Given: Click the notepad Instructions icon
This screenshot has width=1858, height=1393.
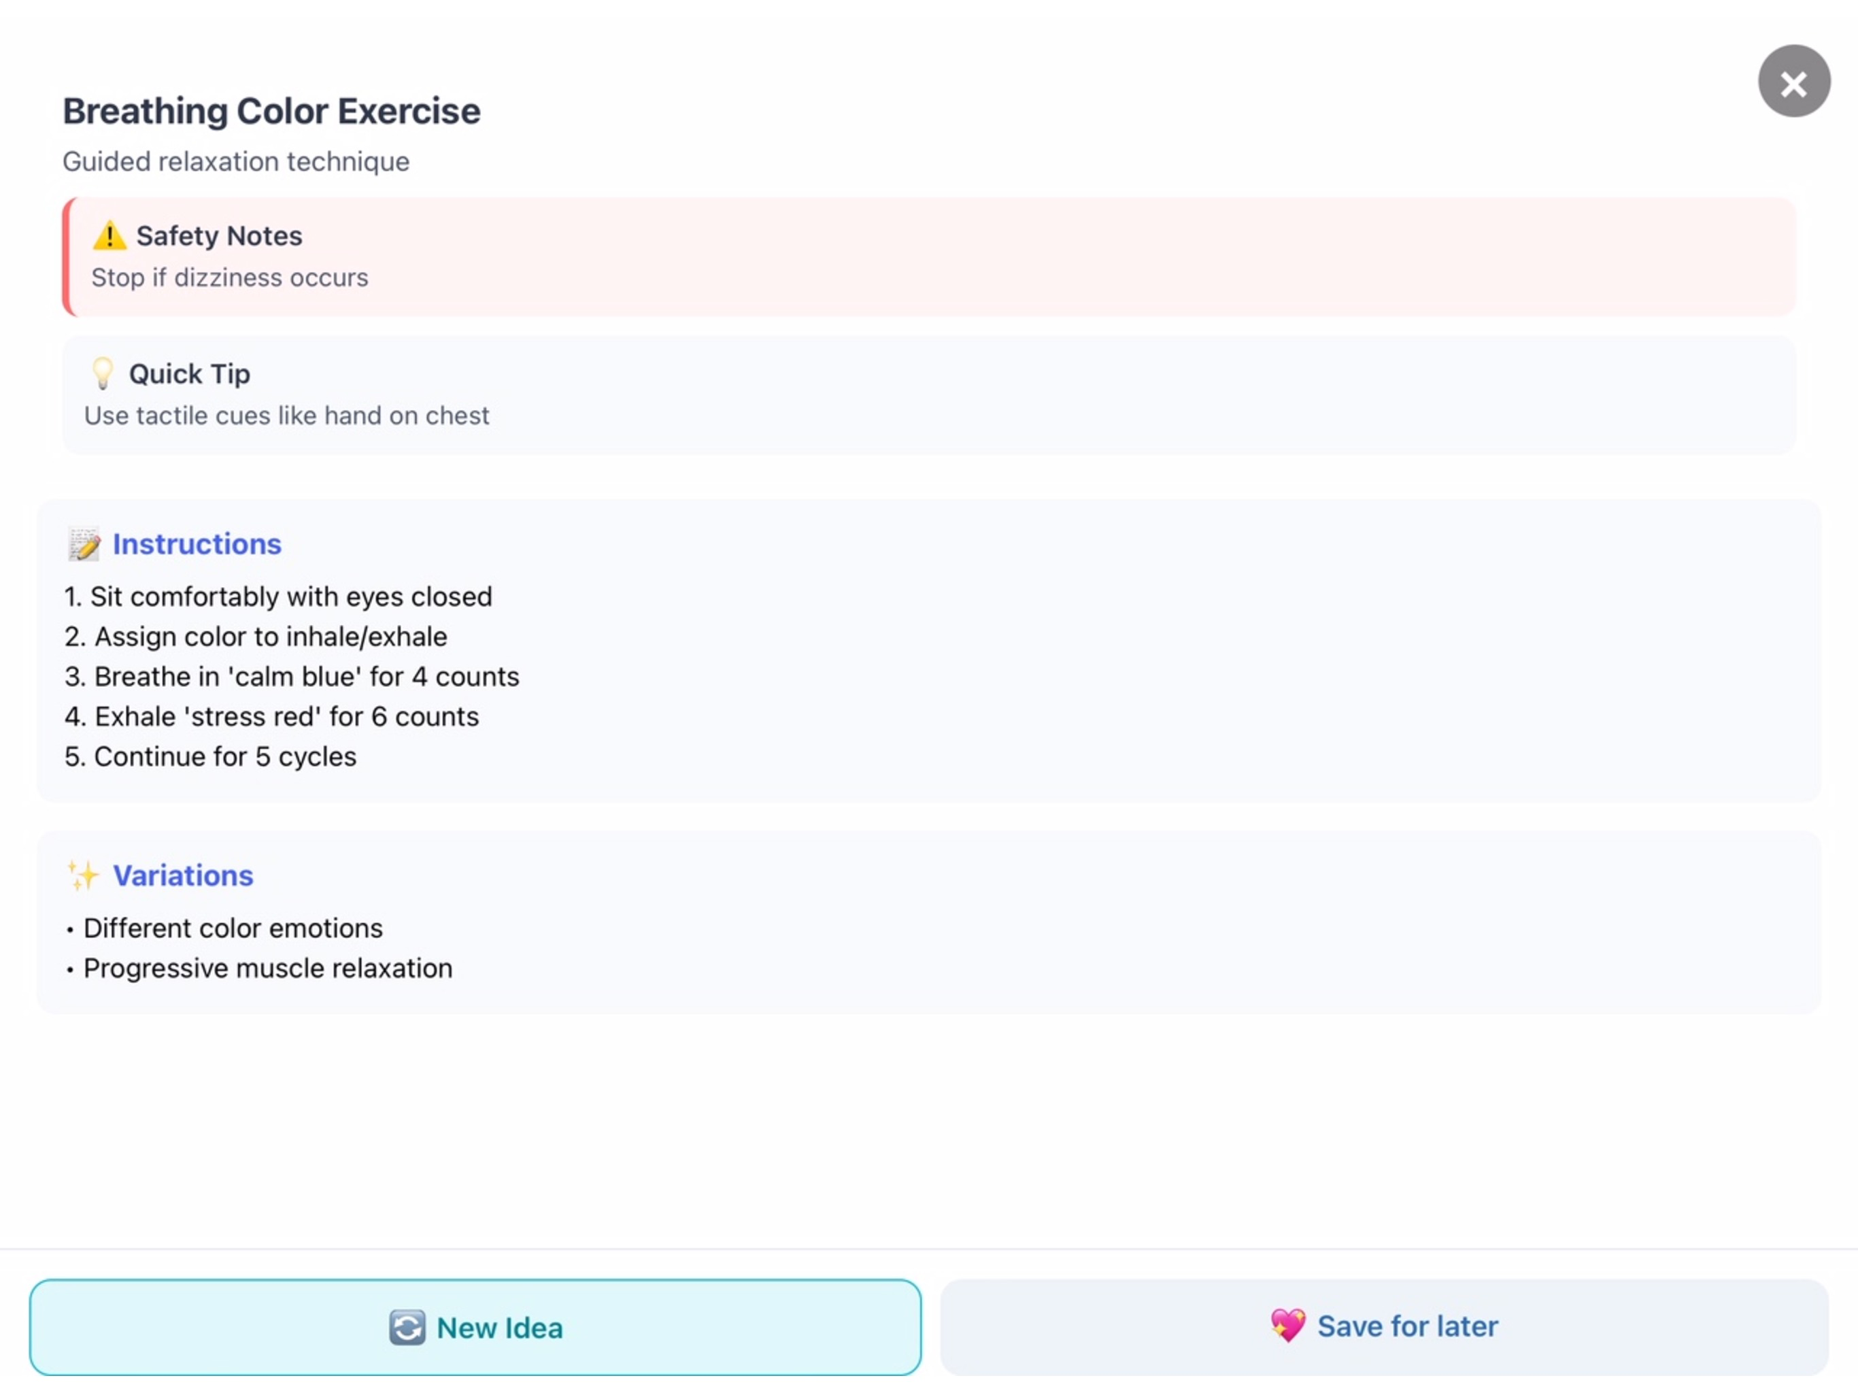Looking at the screenshot, I should [84, 543].
